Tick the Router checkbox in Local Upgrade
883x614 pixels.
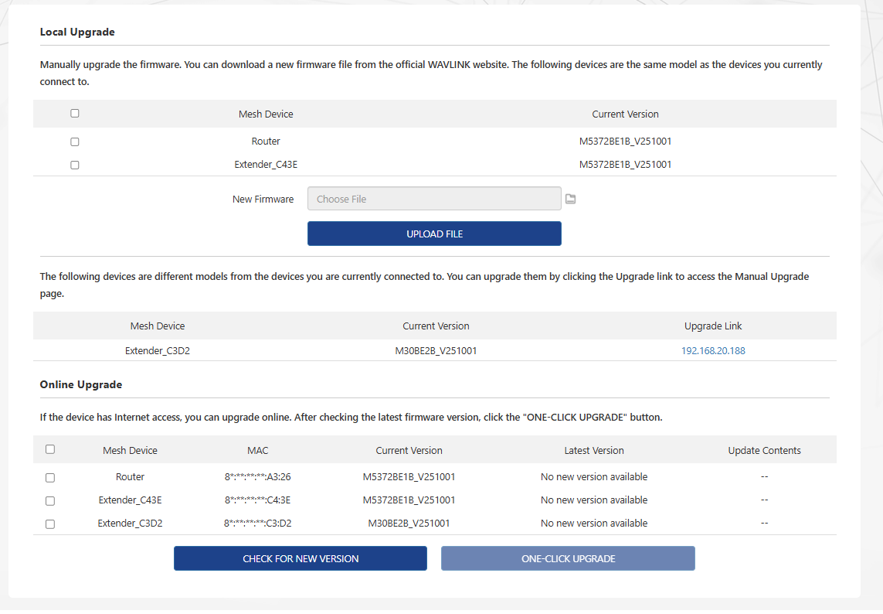[x=75, y=142]
